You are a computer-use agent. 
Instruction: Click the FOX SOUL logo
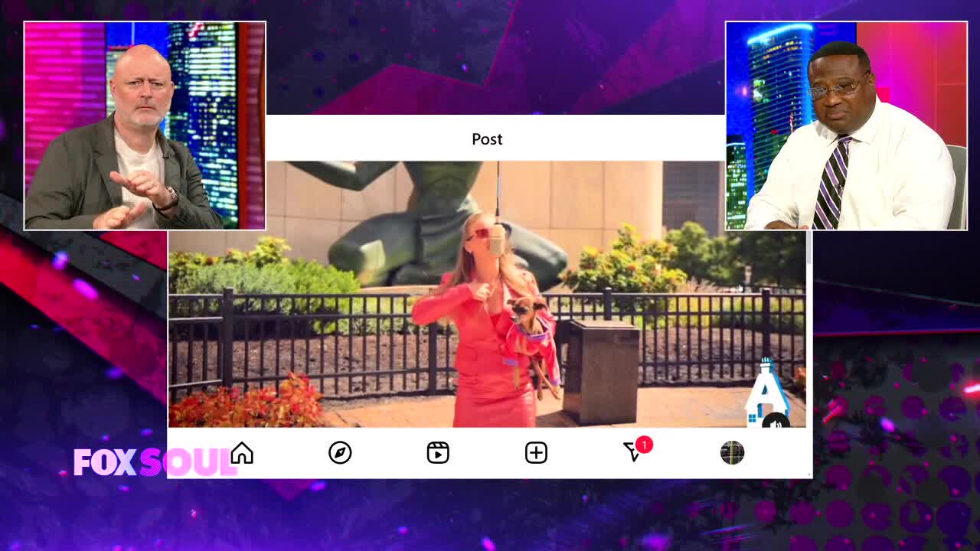pyautogui.click(x=152, y=462)
